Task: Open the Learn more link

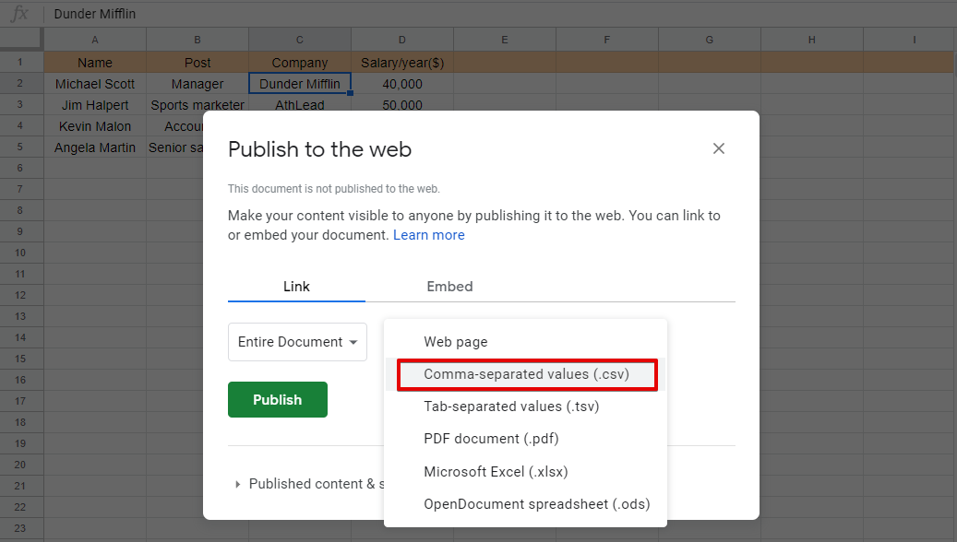Action: pyautogui.click(x=428, y=235)
